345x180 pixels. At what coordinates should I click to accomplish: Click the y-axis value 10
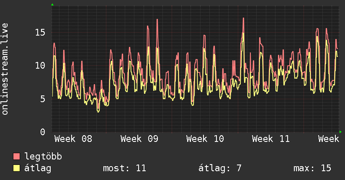coord(40,66)
